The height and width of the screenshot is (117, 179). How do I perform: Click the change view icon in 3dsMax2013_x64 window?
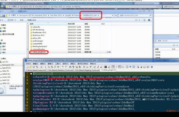click(x=136, y=20)
